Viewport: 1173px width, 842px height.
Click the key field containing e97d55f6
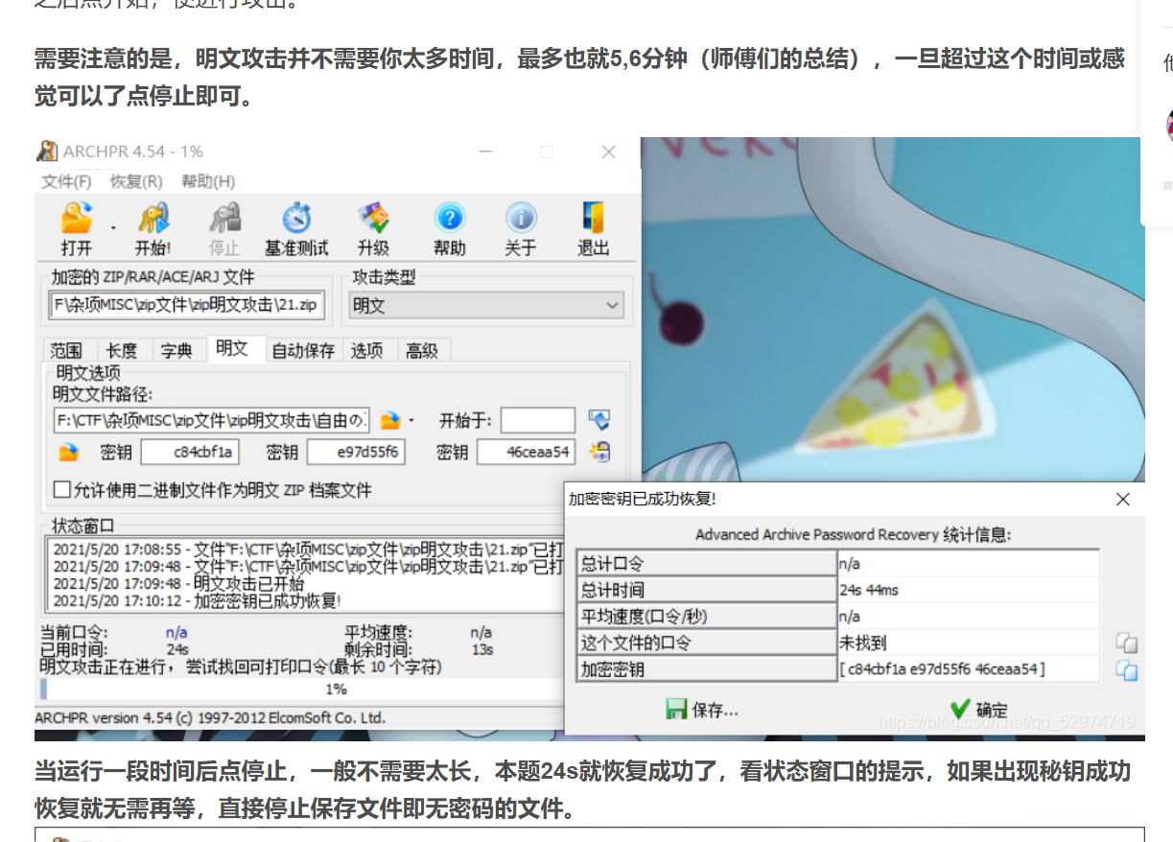(356, 452)
